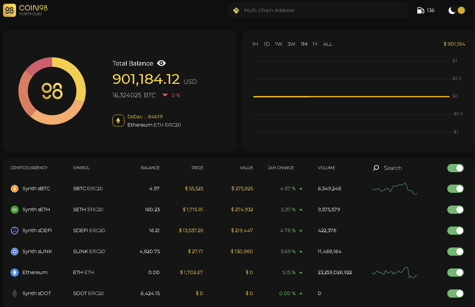This screenshot has width=475, height=307.
Task: Select the 1M chart range
Action: (304, 44)
